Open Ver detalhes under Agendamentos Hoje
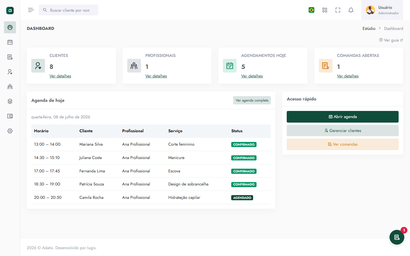 252,76
